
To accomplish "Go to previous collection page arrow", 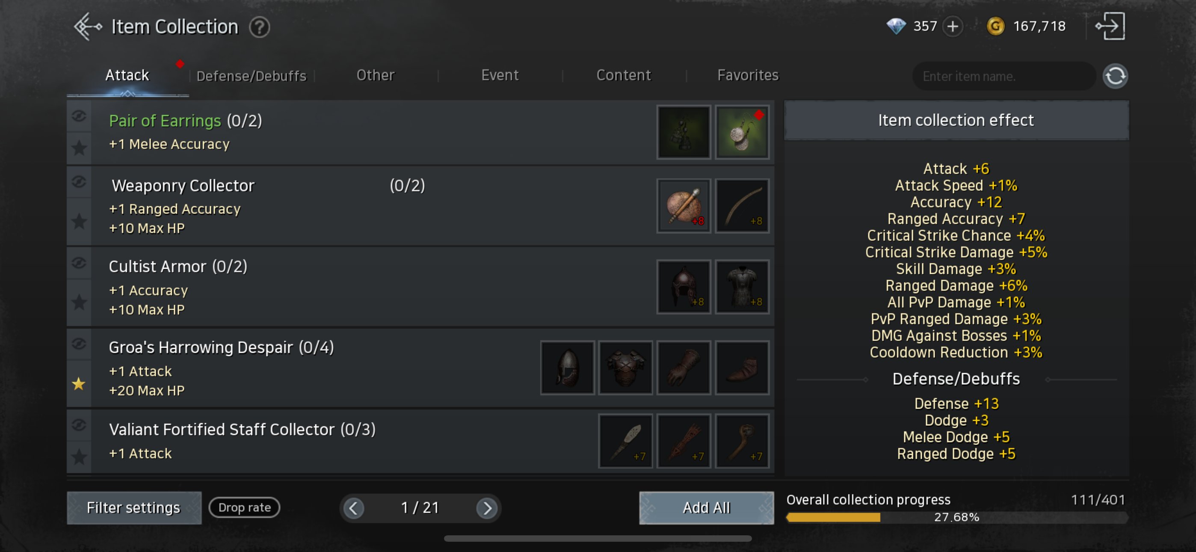I will [x=353, y=508].
